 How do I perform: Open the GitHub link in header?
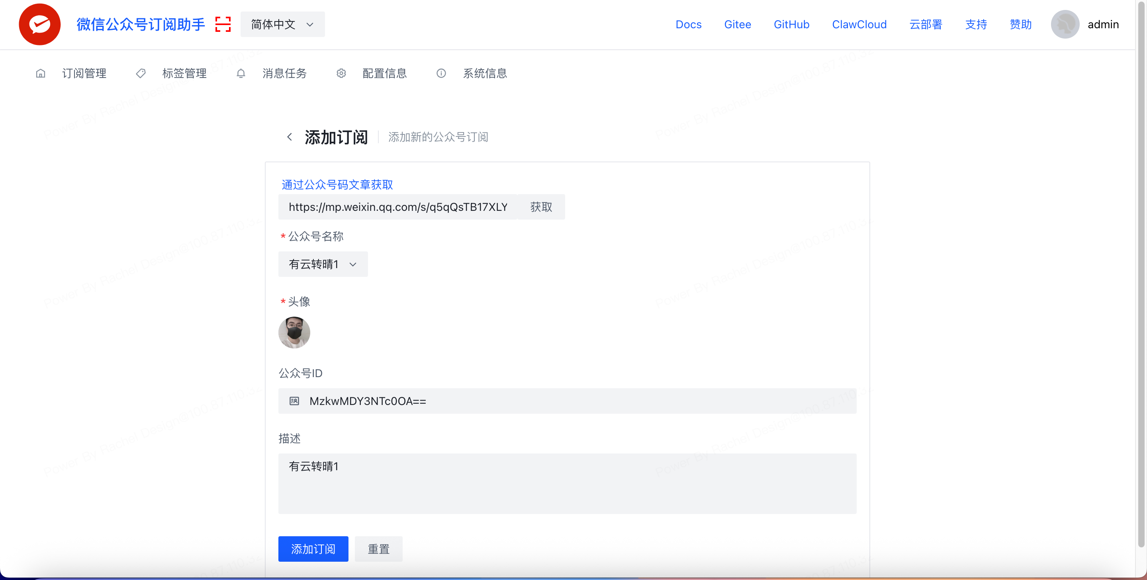coord(791,24)
